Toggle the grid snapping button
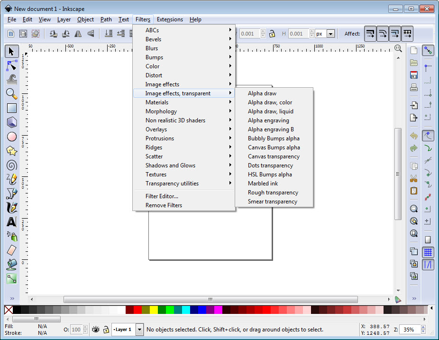439x340 pixels. [x=428, y=252]
